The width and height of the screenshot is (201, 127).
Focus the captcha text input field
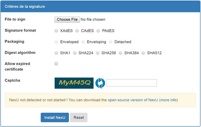132,83
